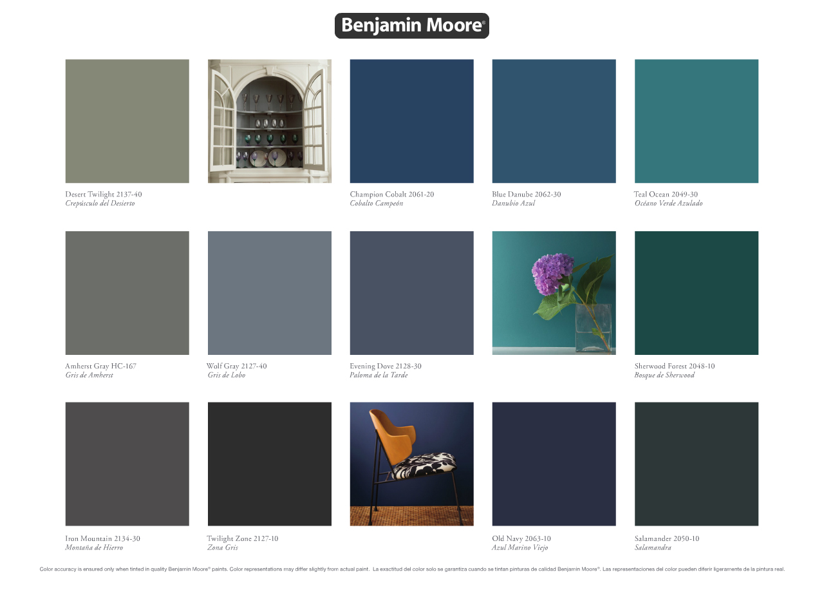Click the 'Champion Cobalt 2061-20' label
Viewport: 824px width, 599px height.
pyautogui.click(x=392, y=194)
